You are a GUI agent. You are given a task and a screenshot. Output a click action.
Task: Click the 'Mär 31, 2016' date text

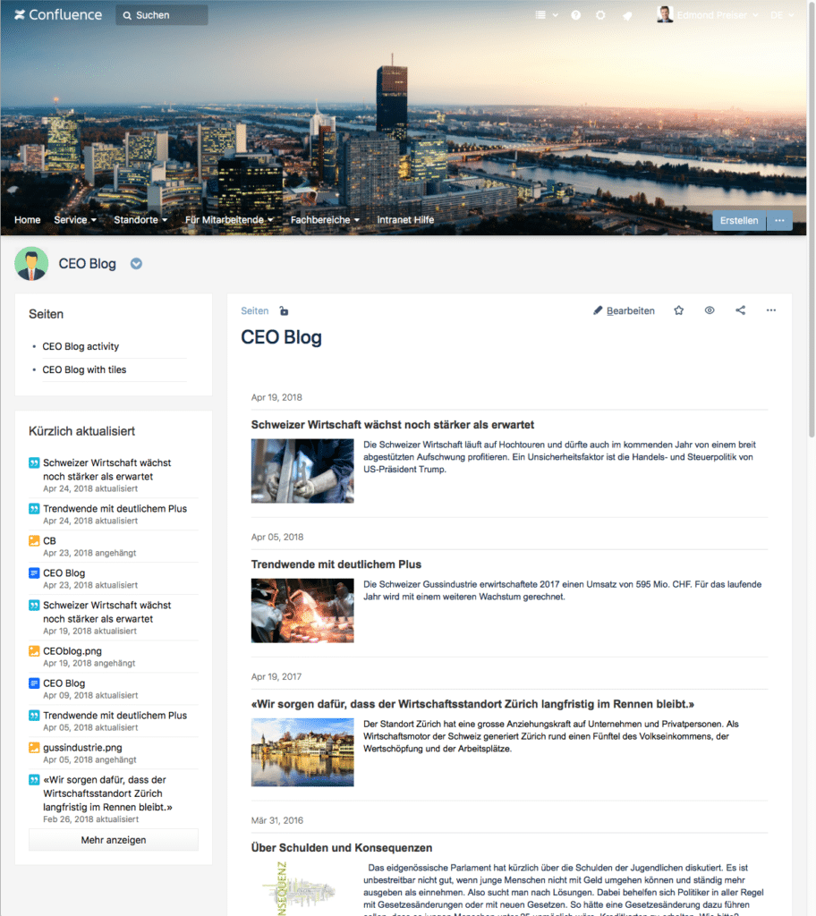pyautogui.click(x=277, y=820)
